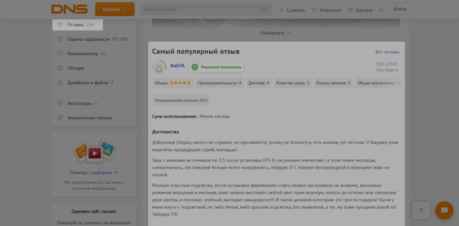459x226 pixels.
Task: Click the magnifier search icon
Action: [264, 9]
